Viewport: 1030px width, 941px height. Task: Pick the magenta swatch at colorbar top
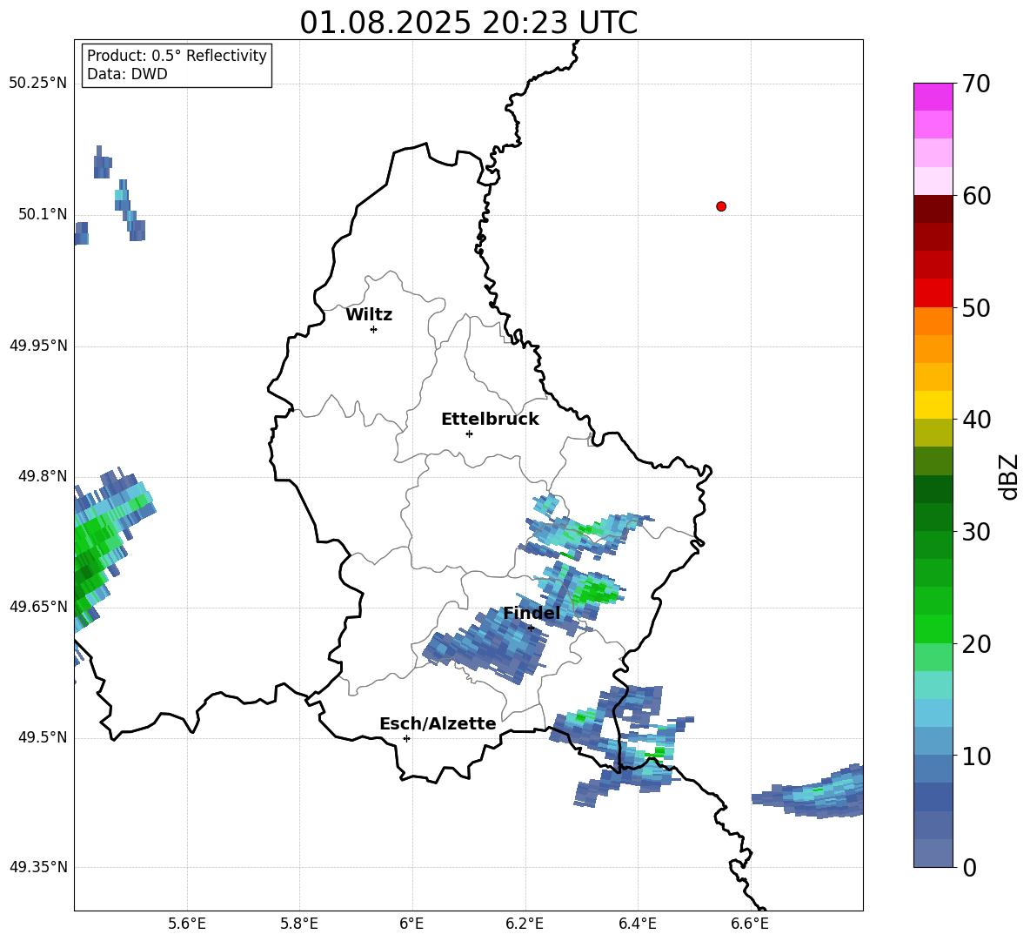coord(933,97)
